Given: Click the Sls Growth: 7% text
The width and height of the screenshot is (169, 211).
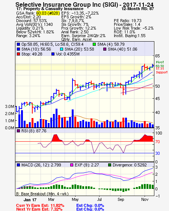Looking at the screenshot, I should pos(75,24).
